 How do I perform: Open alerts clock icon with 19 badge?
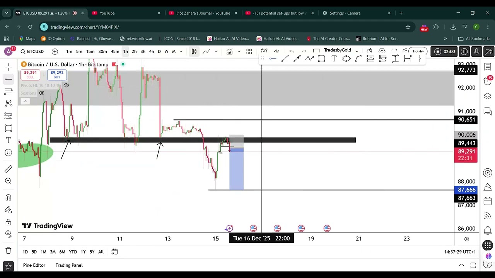coord(488,80)
